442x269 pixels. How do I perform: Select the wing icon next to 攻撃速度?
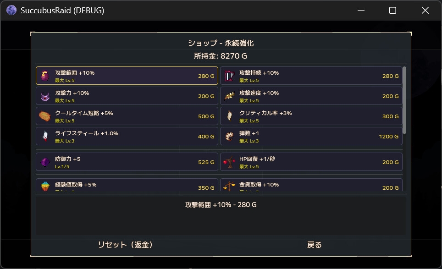[229, 96]
